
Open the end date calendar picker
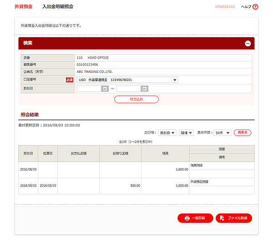145,89
